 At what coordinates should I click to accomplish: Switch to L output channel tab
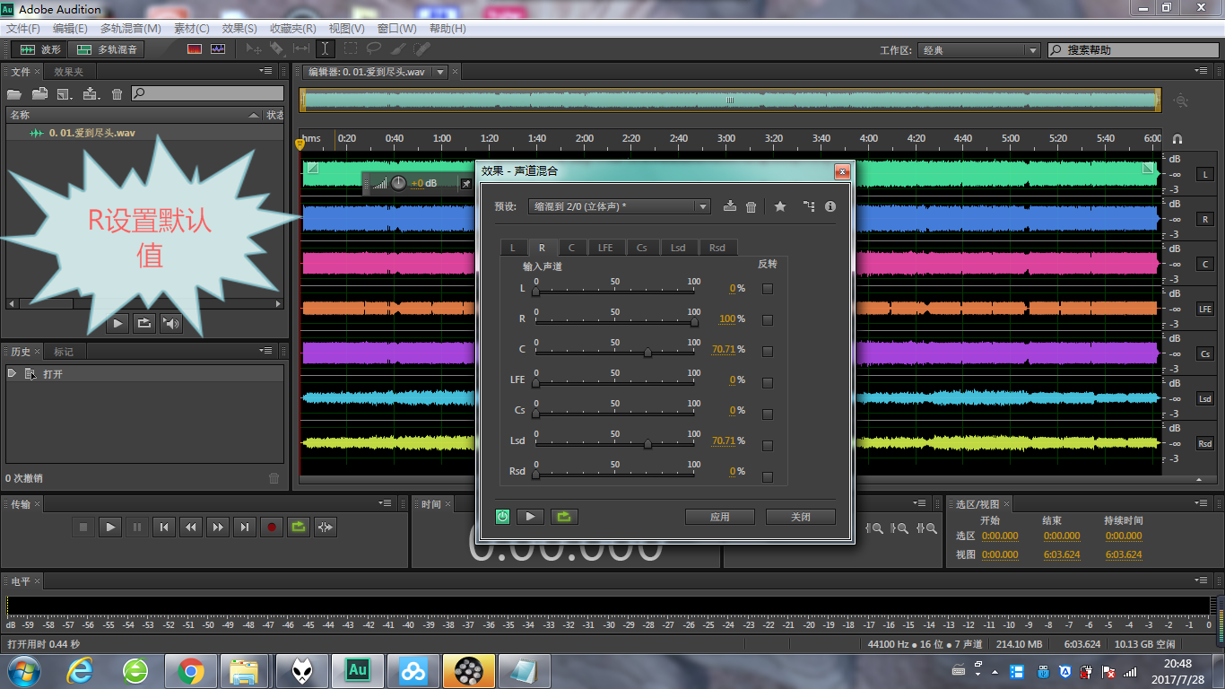tap(513, 248)
